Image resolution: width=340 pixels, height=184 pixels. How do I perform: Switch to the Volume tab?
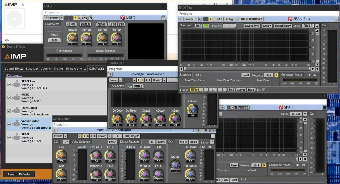coord(46,69)
